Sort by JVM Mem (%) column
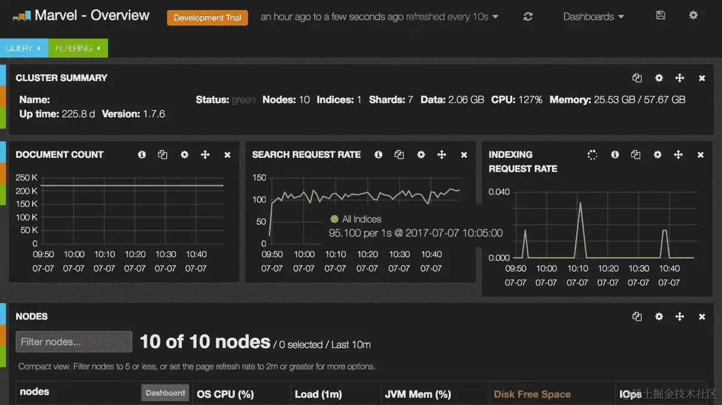722x405 pixels. pos(418,394)
